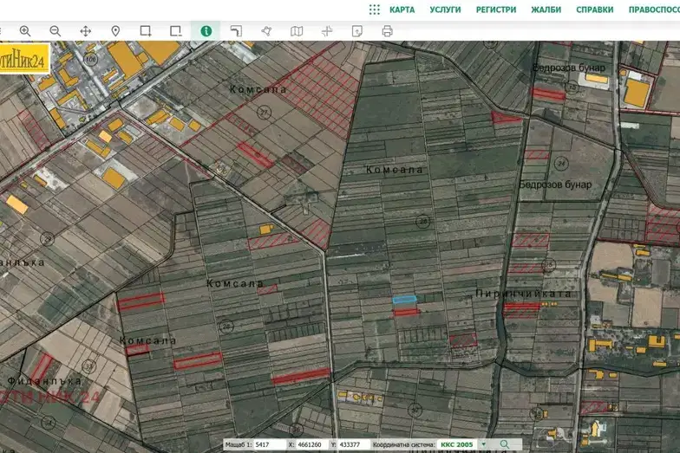Select the zoom in magnifier tool
The width and height of the screenshot is (680, 453).
[x=25, y=31]
